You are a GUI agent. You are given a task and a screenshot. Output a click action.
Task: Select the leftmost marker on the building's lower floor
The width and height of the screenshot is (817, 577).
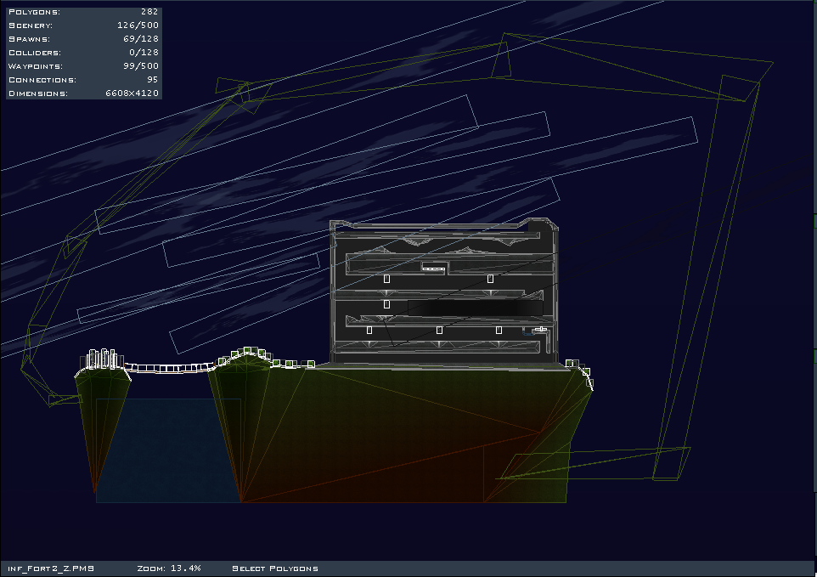(369, 330)
